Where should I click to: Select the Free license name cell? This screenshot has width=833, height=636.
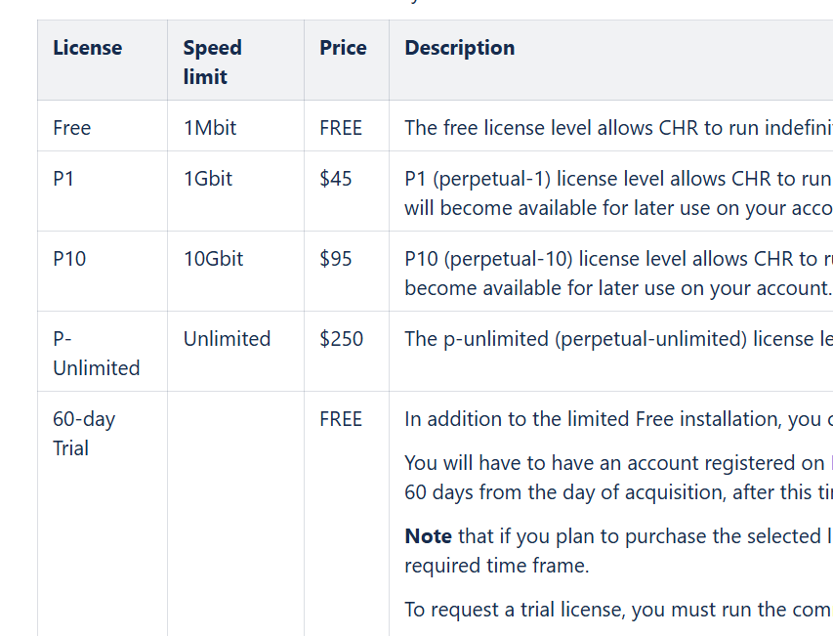(x=72, y=128)
